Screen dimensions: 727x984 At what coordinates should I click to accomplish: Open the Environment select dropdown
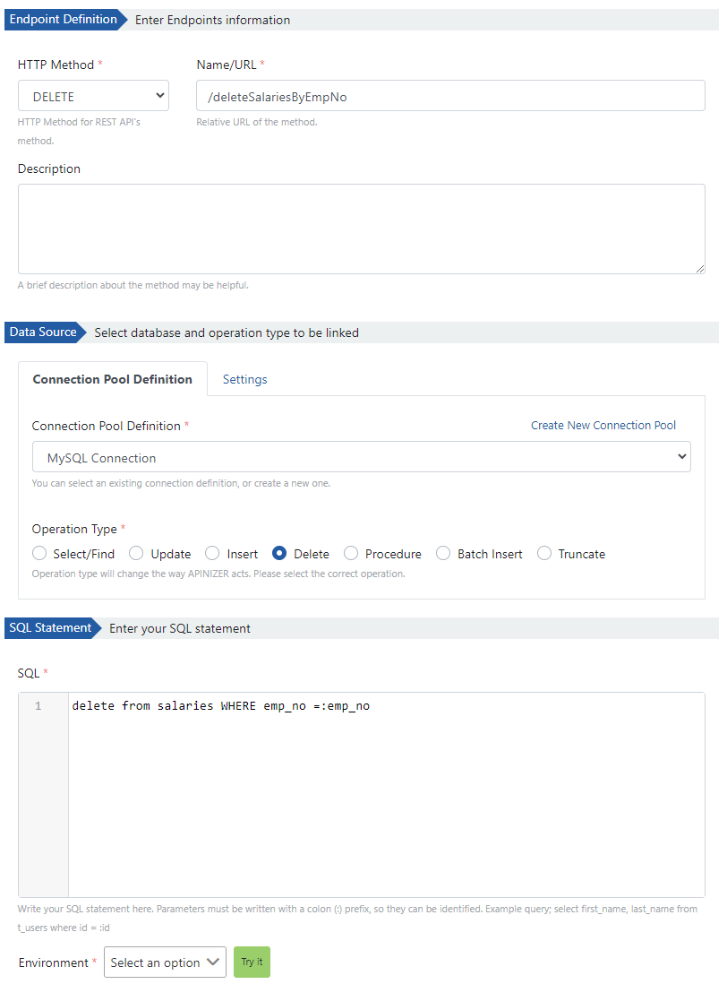pos(165,962)
